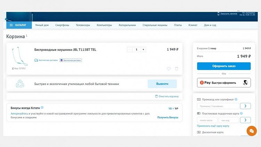The height and width of the screenshot is (147, 261).
Task: Select the Компьютеры category
Action: 104,25
